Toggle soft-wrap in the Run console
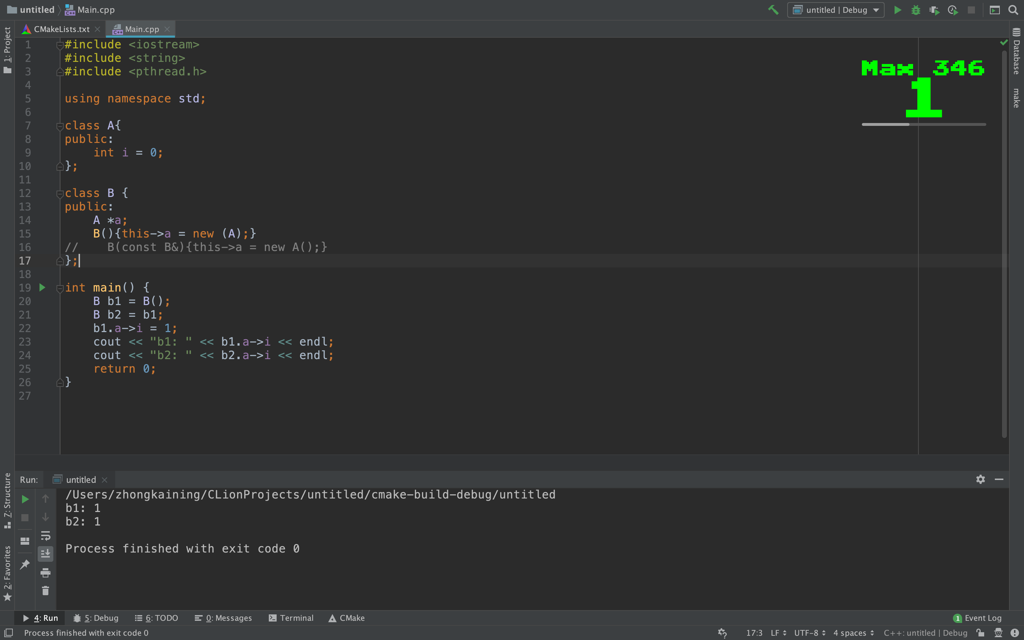Viewport: 1024px width, 640px height. click(45, 535)
